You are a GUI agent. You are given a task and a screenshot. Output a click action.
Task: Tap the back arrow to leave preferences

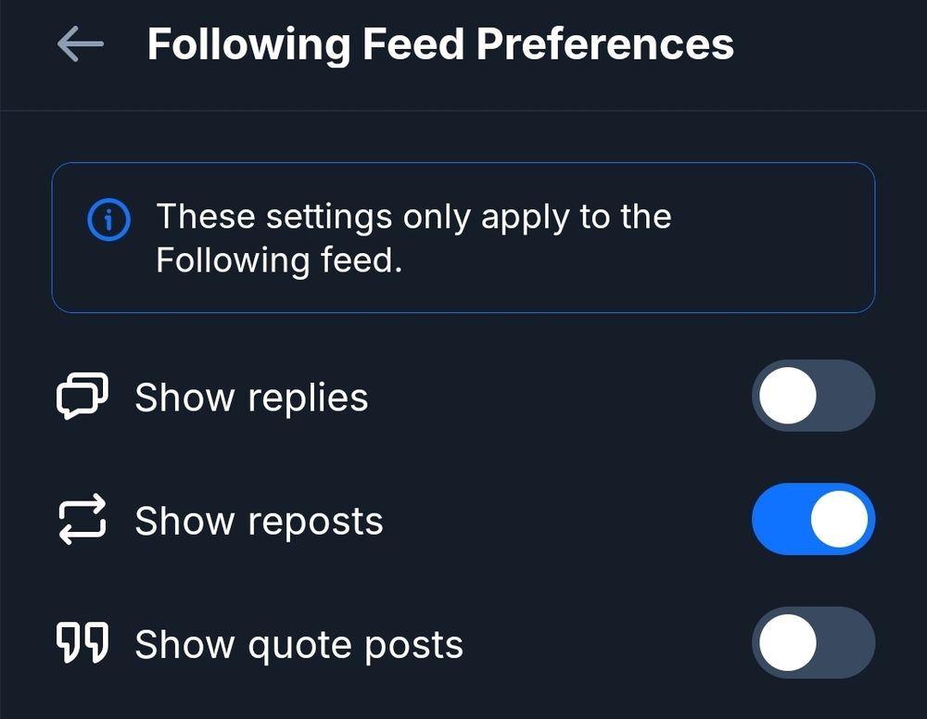click(x=79, y=43)
